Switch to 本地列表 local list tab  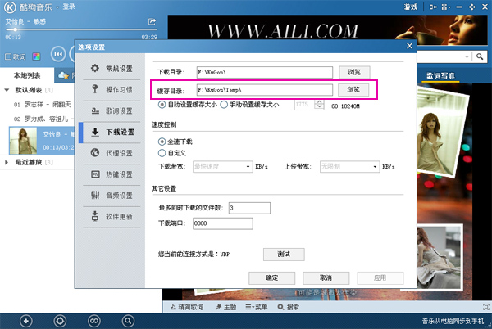point(27,75)
